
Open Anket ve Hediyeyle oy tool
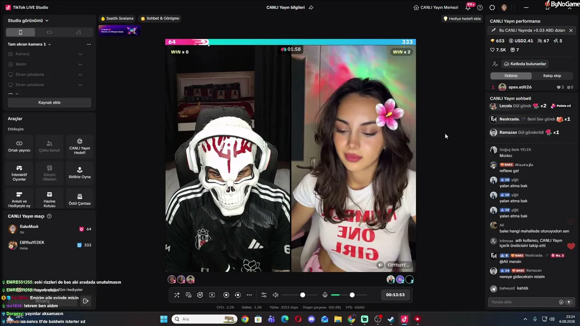[x=19, y=200]
